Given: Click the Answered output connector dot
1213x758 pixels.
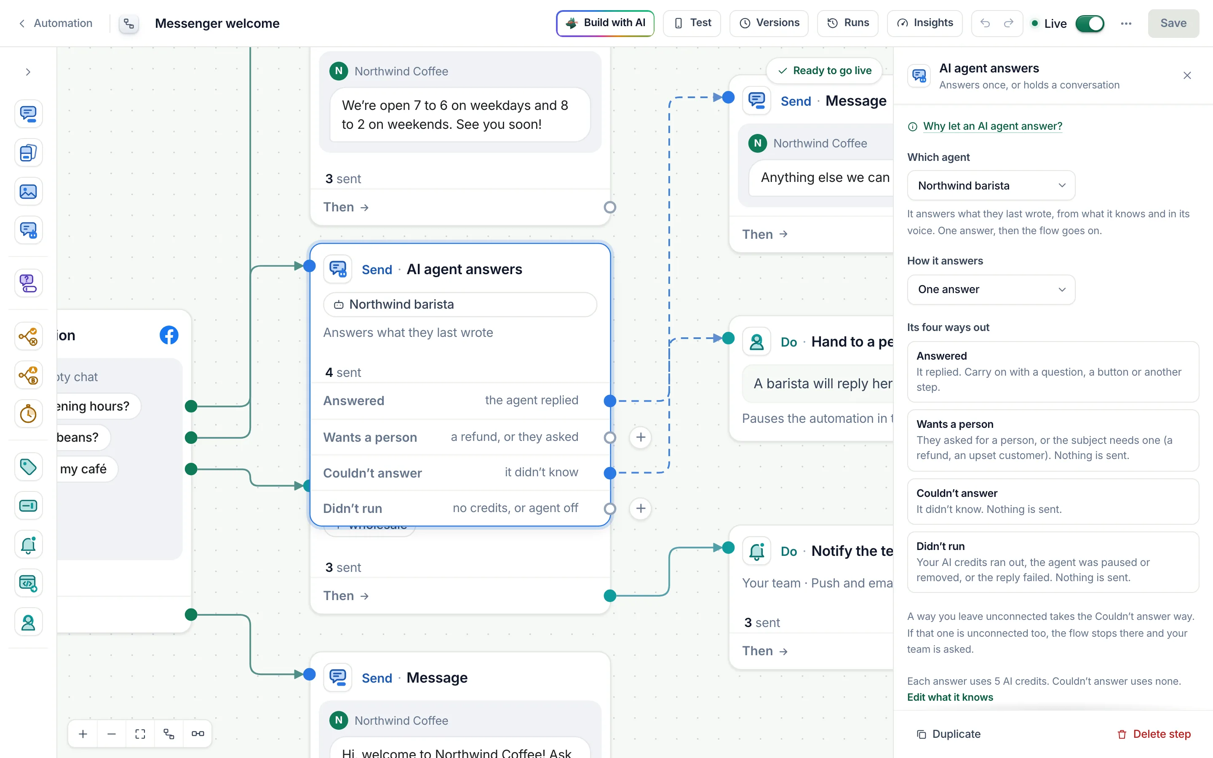Looking at the screenshot, I should click(610, 400).
